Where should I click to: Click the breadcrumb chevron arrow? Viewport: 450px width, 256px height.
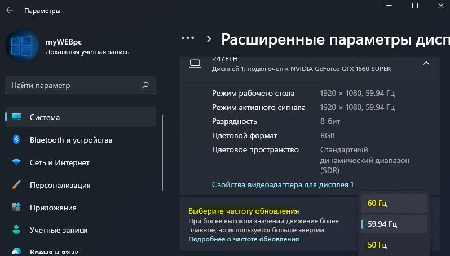point(209,39)
